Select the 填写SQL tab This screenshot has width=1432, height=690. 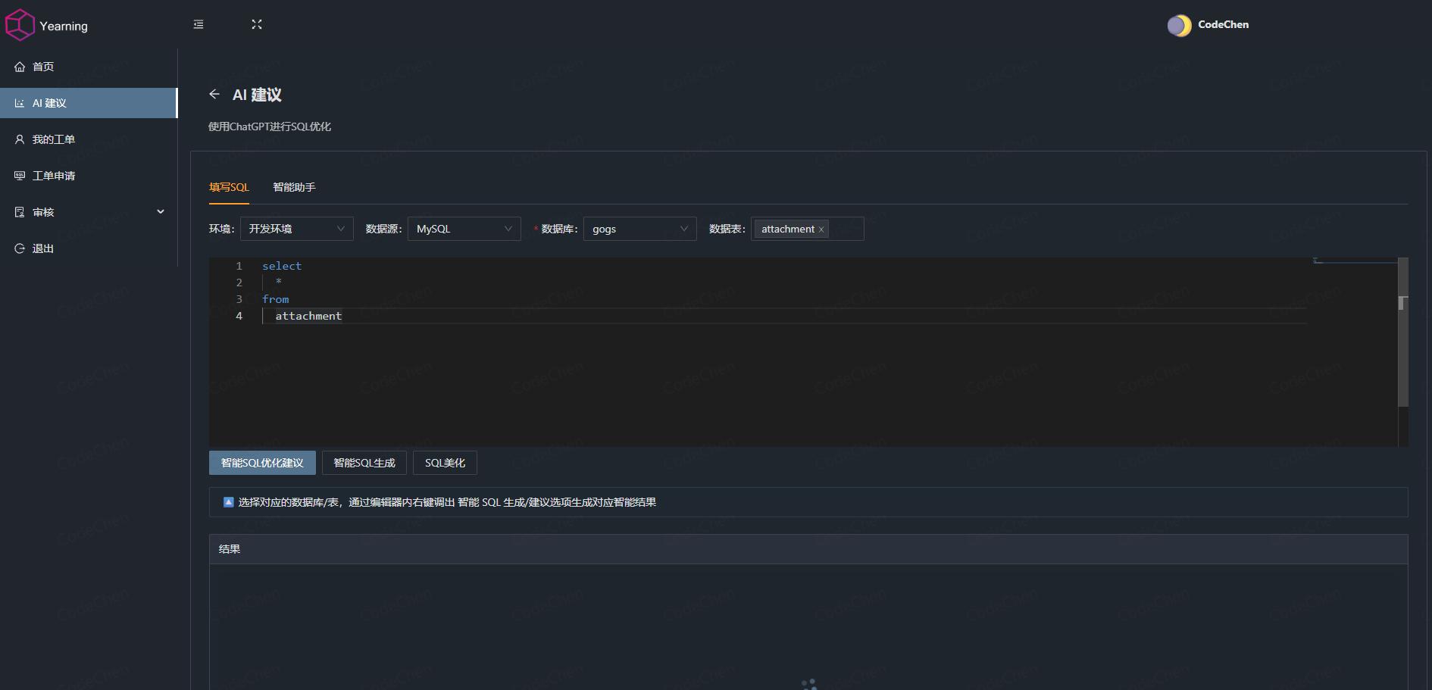tap(229, 187)
